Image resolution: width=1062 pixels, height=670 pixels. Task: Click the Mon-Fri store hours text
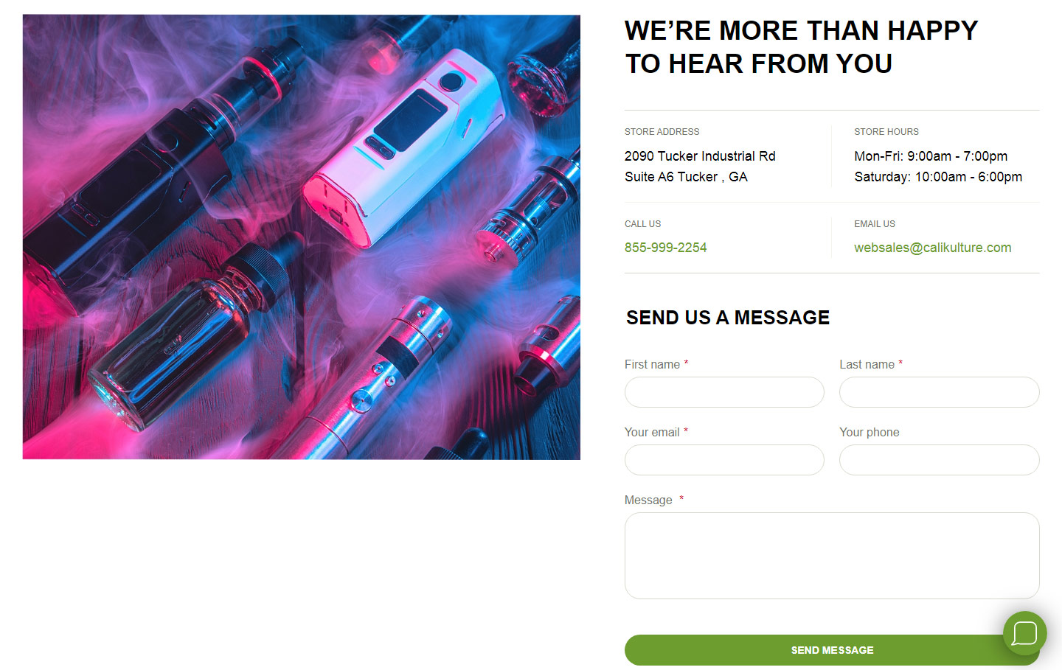(931, 156)
